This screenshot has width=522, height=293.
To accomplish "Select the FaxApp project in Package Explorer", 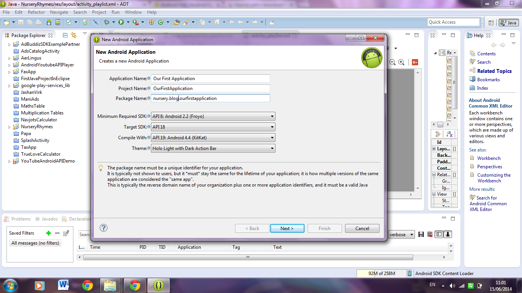I will [x=28, y=72].
